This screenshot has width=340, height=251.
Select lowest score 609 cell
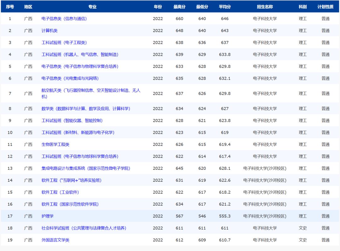coord(202,240)
